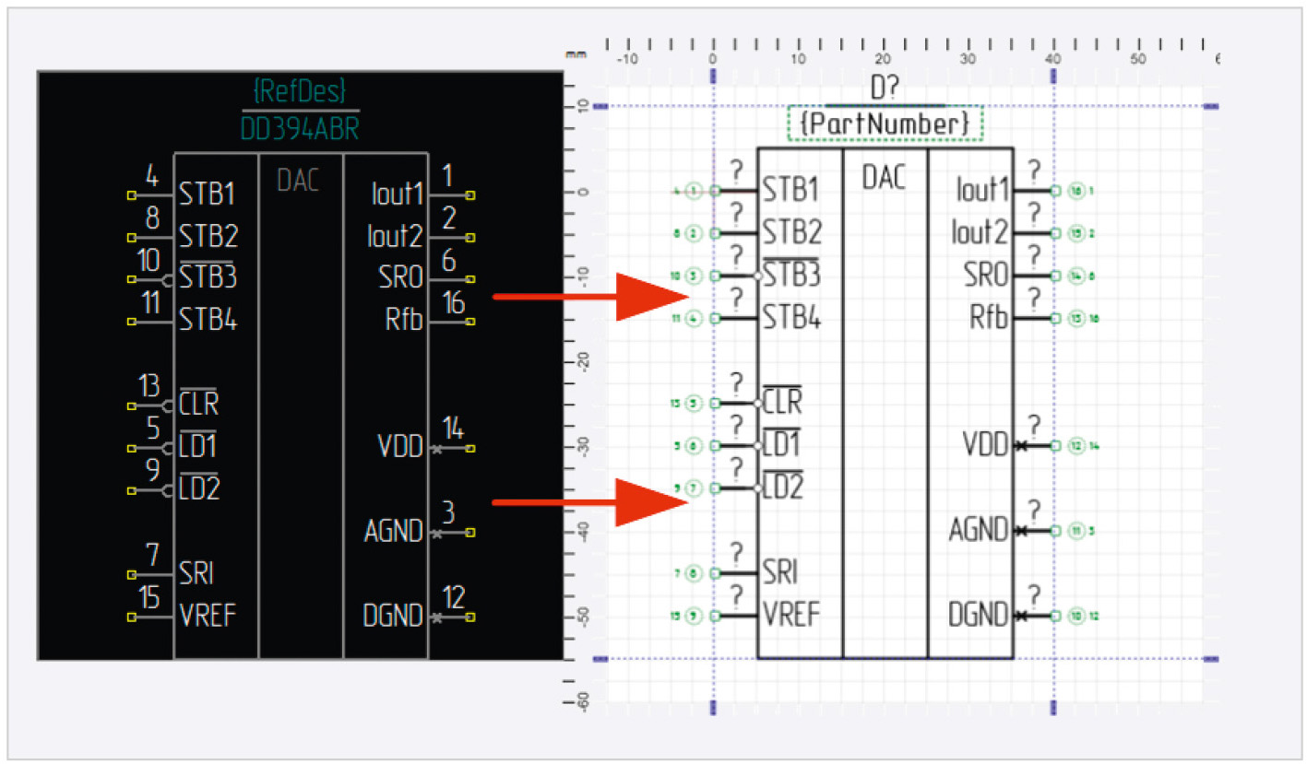Click the yellow endpoint square of the black panel's DGND pin
This screenshot has width=1307, height=764.
tap(471, 617)
